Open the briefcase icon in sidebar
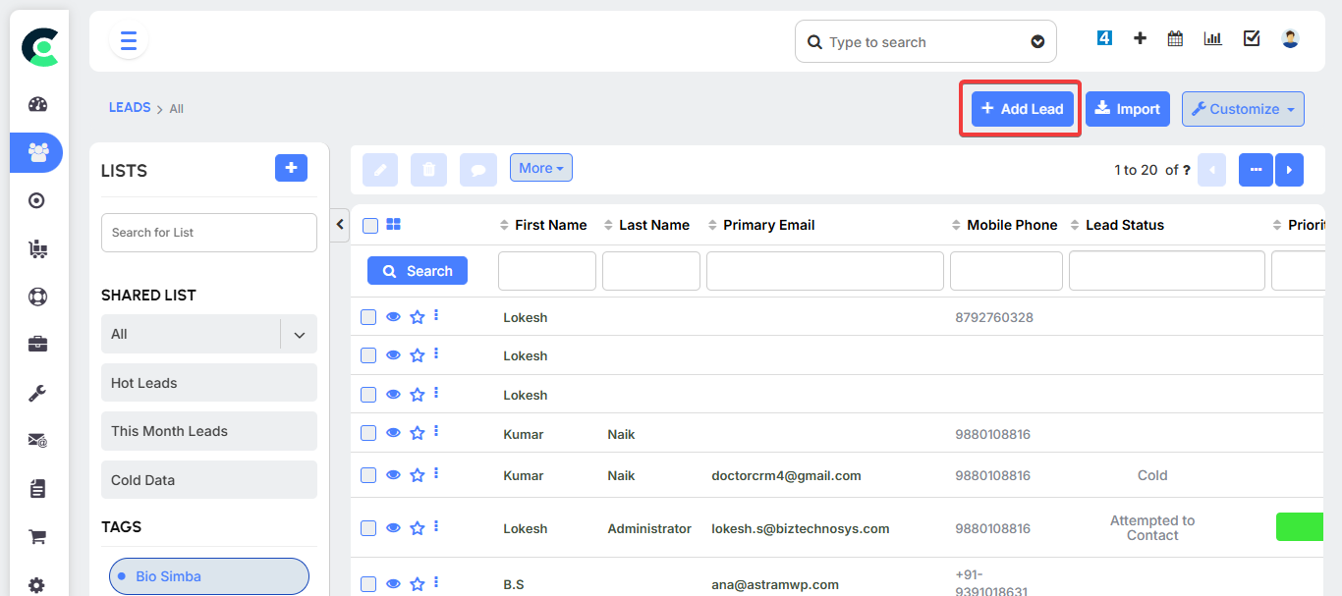1342x596 pixels. coord(37,345)
